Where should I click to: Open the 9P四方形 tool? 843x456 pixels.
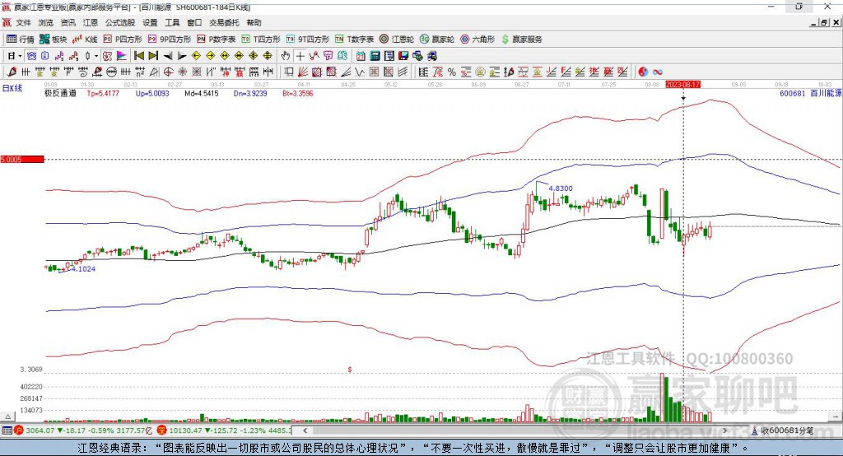170,40
